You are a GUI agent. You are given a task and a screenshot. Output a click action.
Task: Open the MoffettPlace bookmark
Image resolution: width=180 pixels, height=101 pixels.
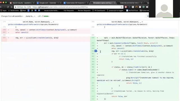point(132,10)
